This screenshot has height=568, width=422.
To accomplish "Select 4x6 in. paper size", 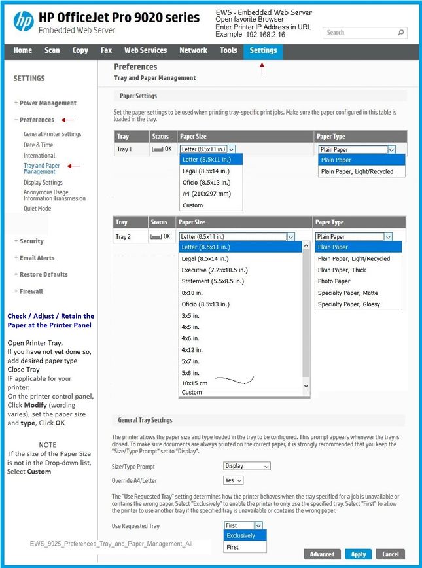I will point(241,338).
